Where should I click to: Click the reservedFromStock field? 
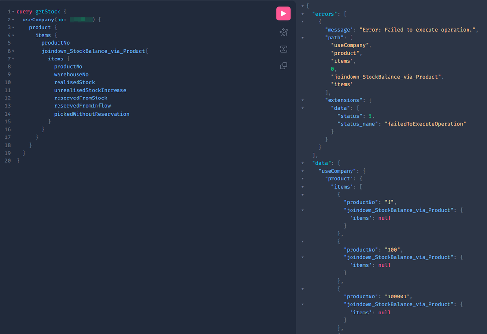[x=81, y=98]
